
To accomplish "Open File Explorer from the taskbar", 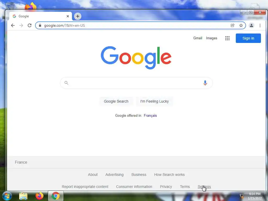I will pos(23,196).
